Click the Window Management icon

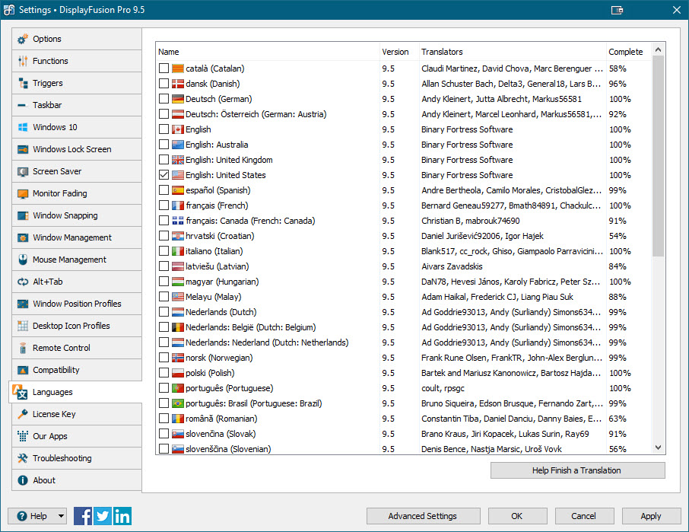[23, 237]
